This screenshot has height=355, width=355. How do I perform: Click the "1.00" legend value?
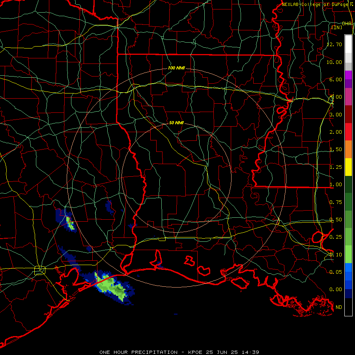click(336, 185)
